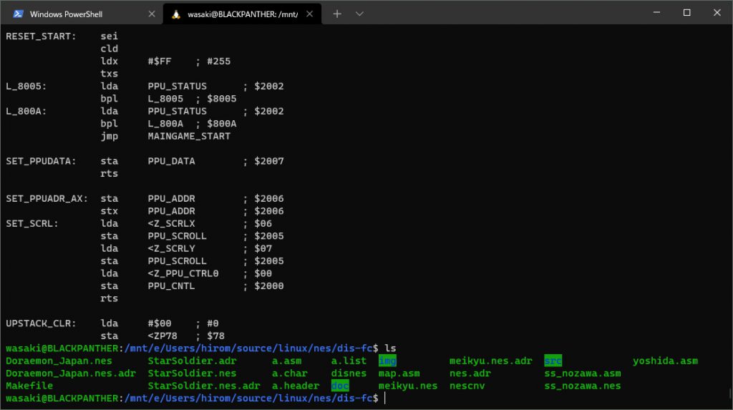
Task: Click the ls command text
Action: (x=390, y=348)
